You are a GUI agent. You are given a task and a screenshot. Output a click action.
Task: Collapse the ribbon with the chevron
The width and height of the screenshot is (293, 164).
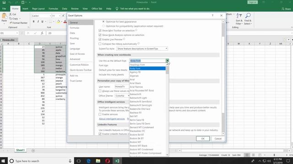pyautogui.click(x=292, y=27)
